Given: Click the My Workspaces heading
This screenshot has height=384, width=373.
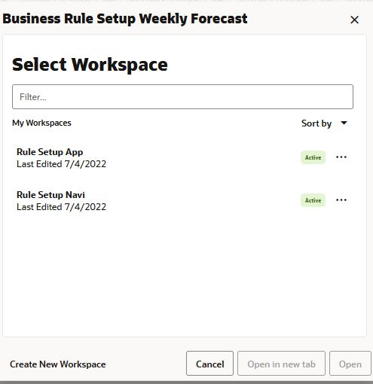Looking at the screenshot, I should (41, 123).
